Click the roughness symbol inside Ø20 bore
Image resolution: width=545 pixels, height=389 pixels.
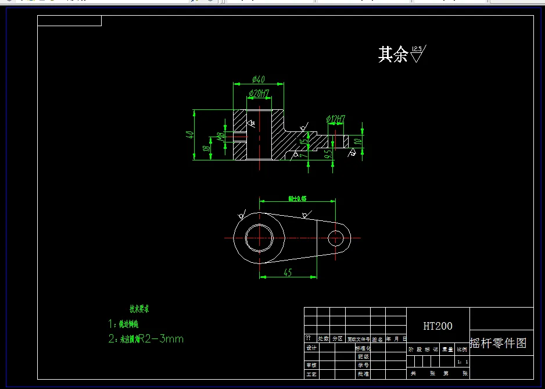point(252,123)
